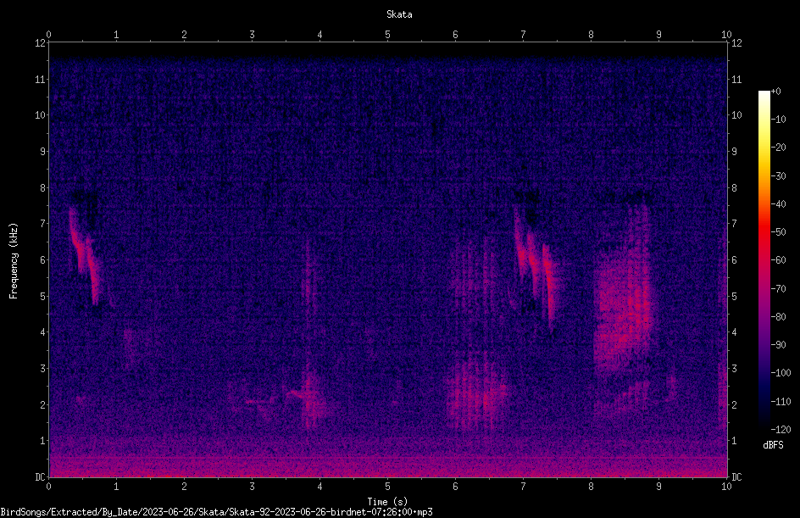Click the '12' label on left frequency axis

40,43
